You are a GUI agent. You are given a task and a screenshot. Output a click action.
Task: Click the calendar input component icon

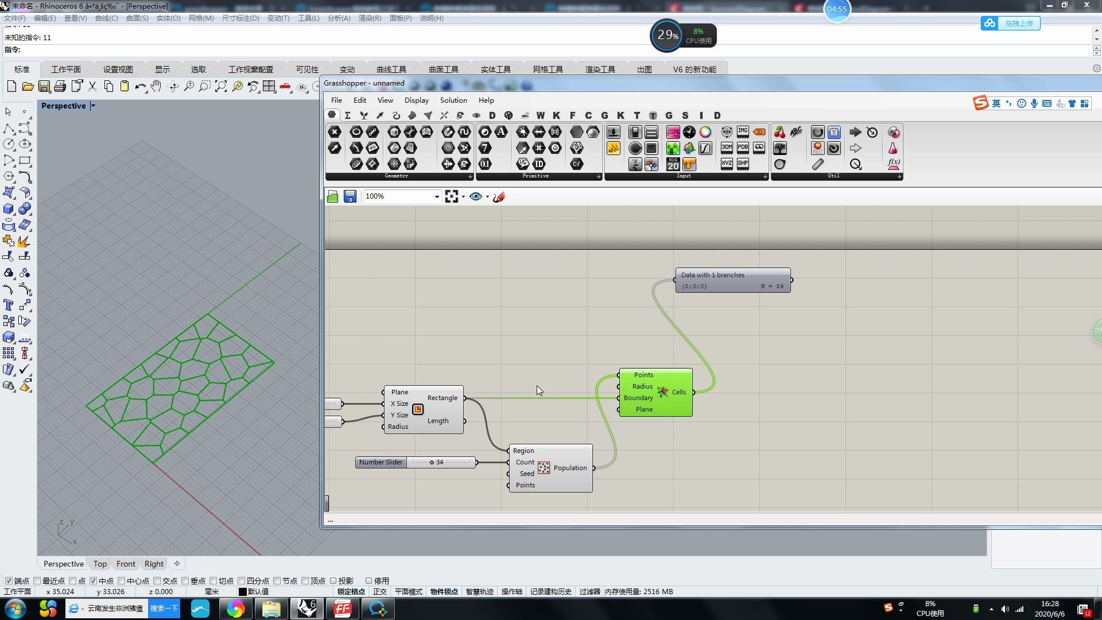(673, 164)
